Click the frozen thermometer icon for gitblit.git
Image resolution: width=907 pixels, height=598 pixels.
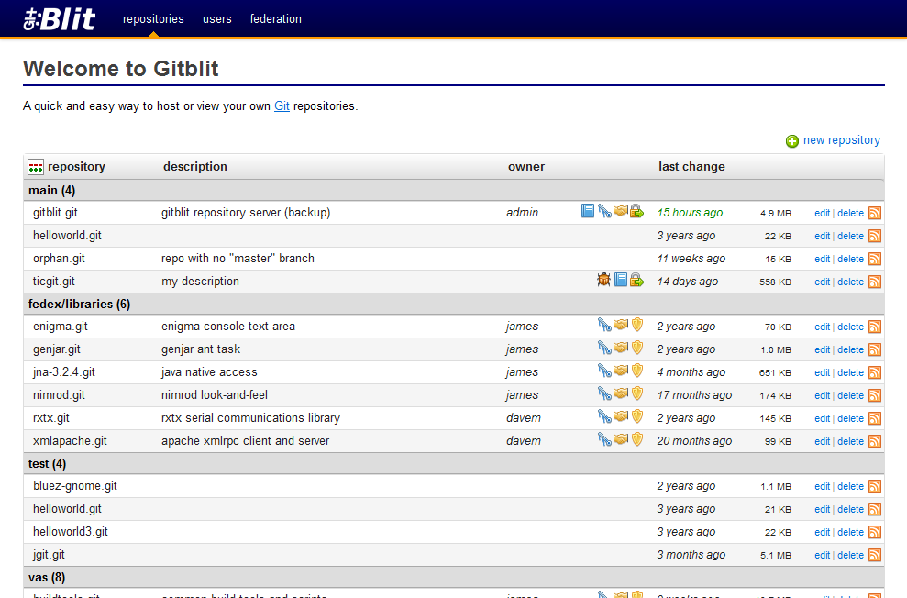pos(605,212)
